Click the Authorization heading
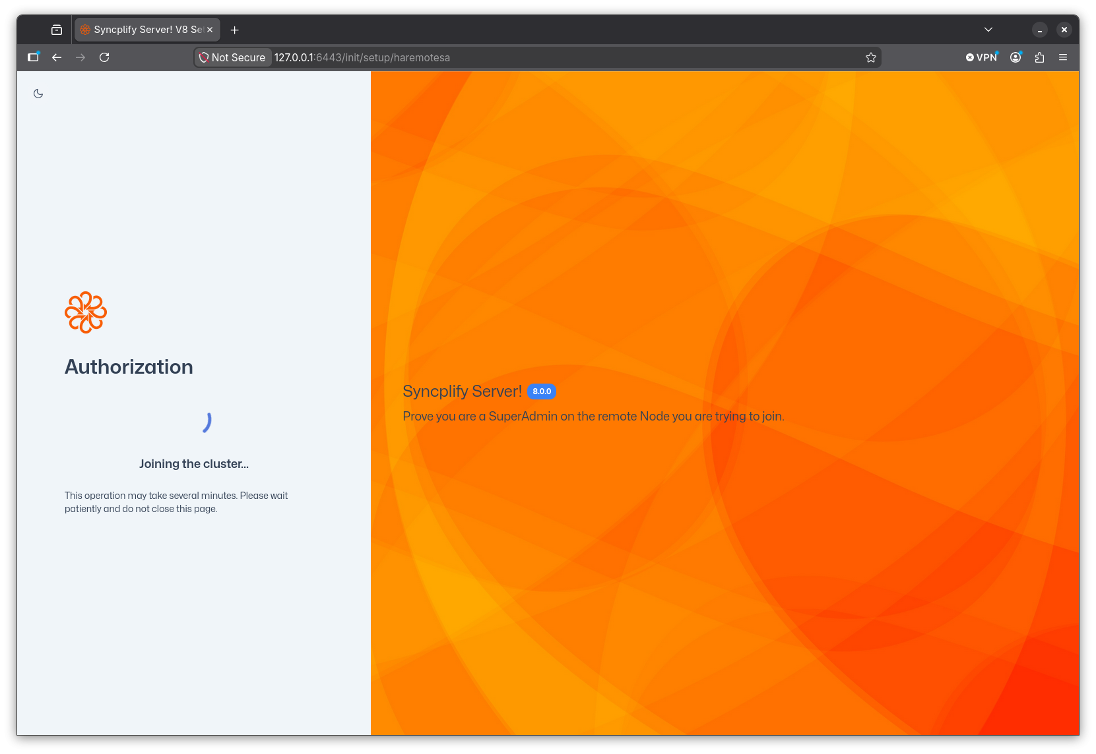This screenshot has height=754, width=1096. coord(129,367)
